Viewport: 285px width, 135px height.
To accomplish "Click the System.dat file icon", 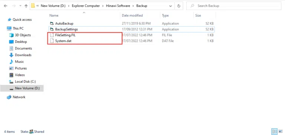I will (x=52, y=41).
